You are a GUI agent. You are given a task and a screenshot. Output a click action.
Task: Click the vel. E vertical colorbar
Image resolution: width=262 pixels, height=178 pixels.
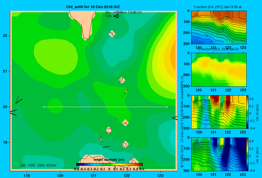tap(248, 154)
